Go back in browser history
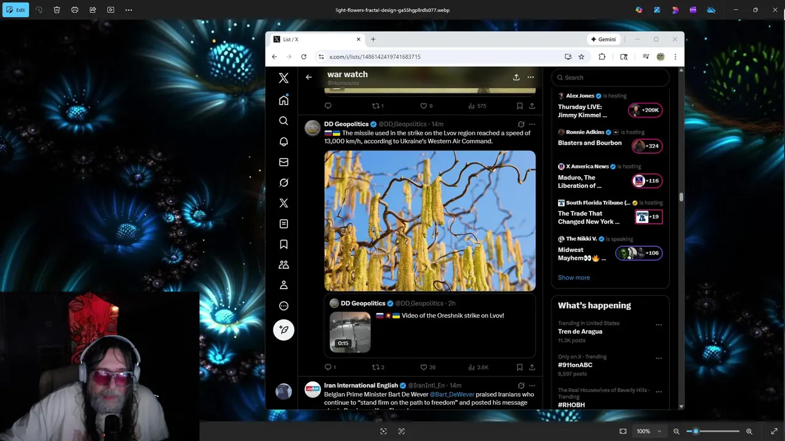Image resolution: width=785 pixels, height=441 pixels. (x=274, y=56)
